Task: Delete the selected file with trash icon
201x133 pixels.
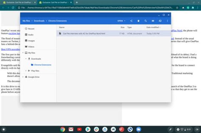Action: coord(138,21)
